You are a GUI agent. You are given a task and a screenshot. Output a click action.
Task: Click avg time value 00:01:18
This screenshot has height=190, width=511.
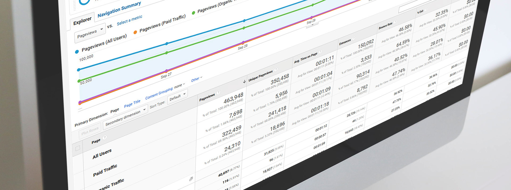click(320, 107)
